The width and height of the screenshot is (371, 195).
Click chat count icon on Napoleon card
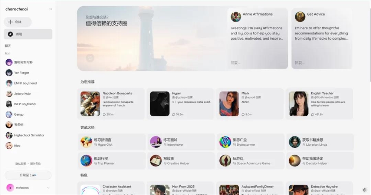104,115
